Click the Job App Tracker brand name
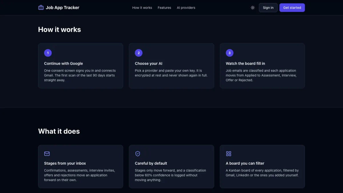The height and width of the screenshot is (193, 343). pos(63,8)
